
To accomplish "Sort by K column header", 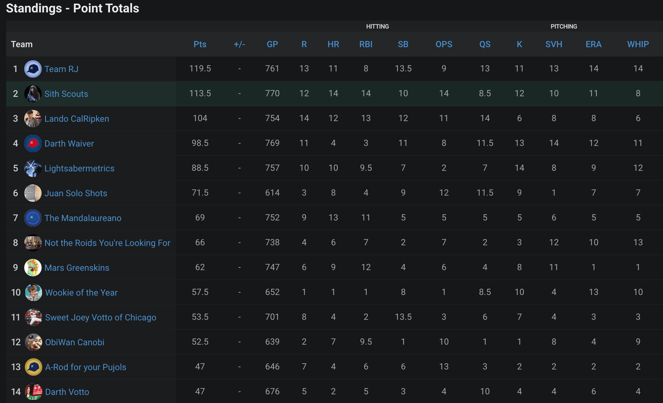I will (x=519, y=44).
